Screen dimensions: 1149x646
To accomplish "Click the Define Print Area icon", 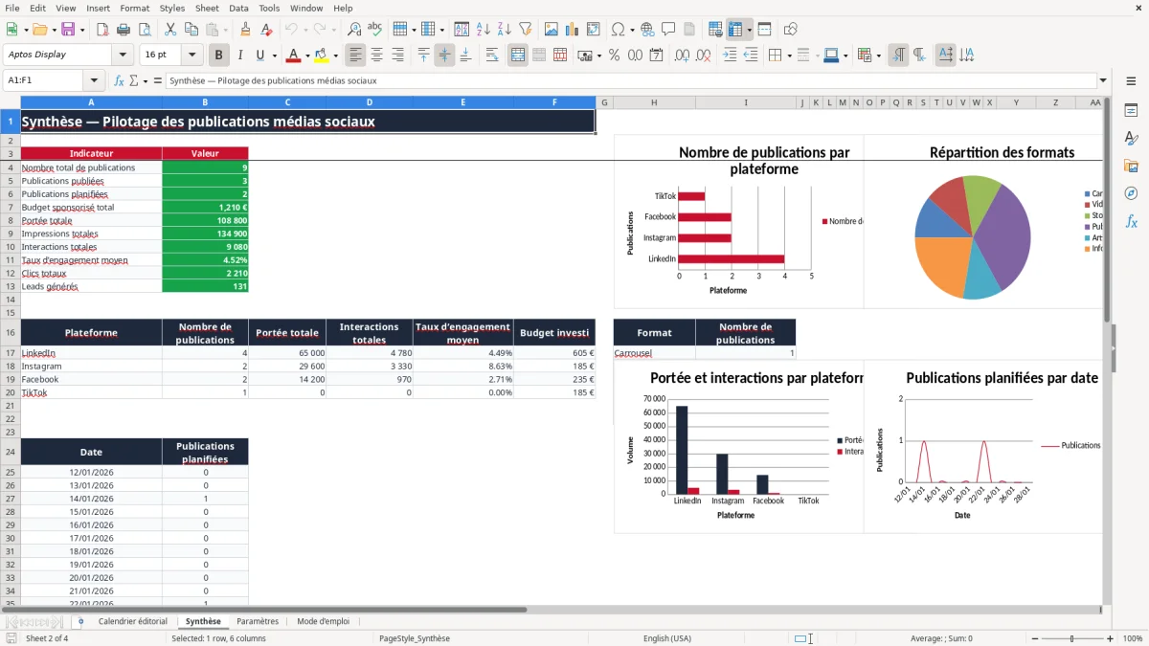I will (716, 30).
